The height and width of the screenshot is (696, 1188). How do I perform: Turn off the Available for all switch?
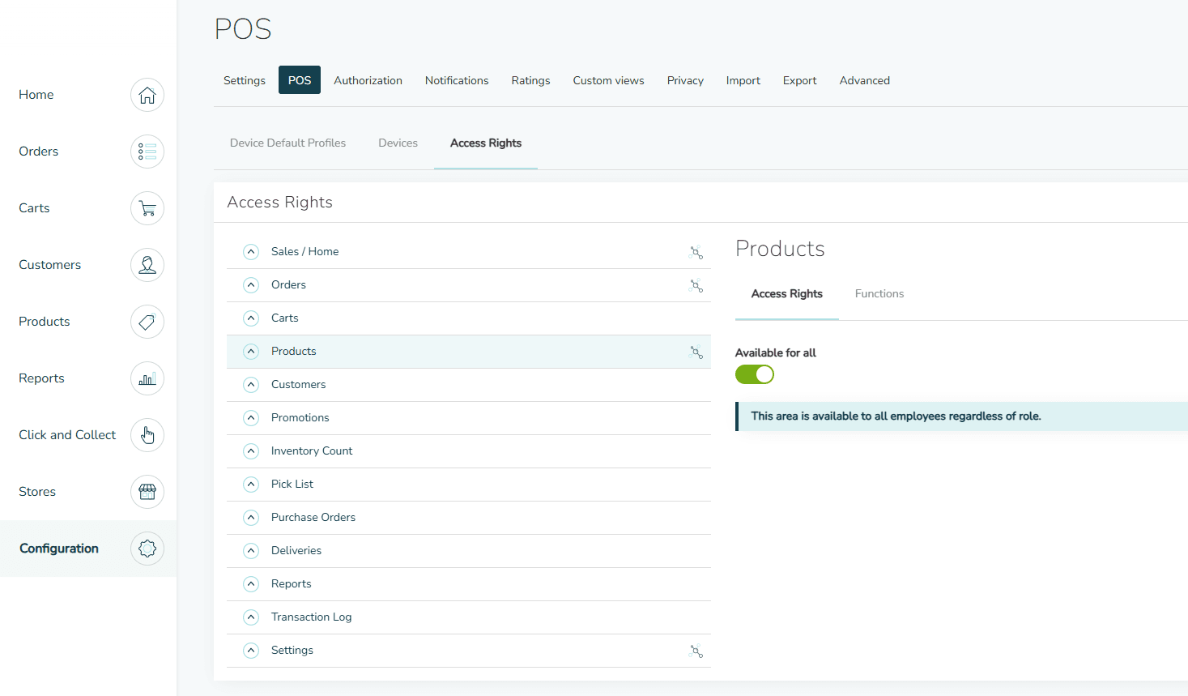[x=755, y=374]
